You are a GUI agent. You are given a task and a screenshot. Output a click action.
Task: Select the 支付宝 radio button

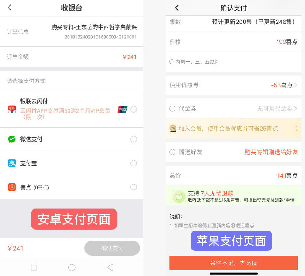pos(133,163)
